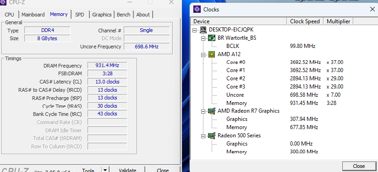
Task: Open the SPD tab
Action: tap(80, 15)
